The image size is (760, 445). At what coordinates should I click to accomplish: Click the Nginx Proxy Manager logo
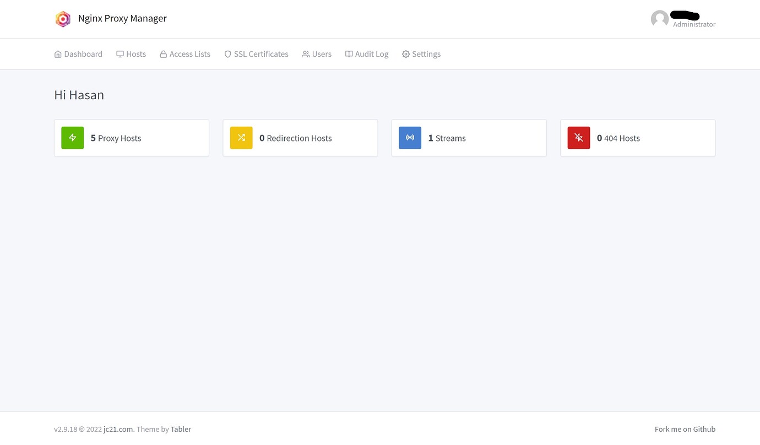click(63, 19)
